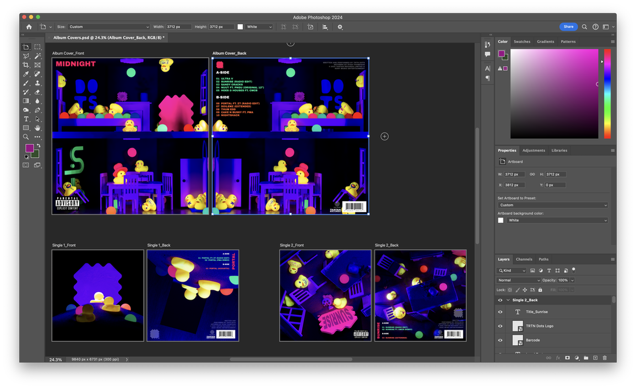The height and width of the screenshot is (388, 636).
Task: Delete layer using the trash icon
Action: [x=604, y=358]
